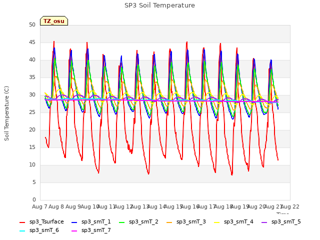Click the green sp3_smT_2 legend swatch
This screenshot has width=320, height=240.
(121, 222)
